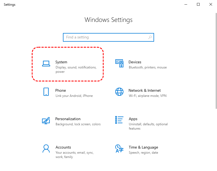Click the list icon beside Apps
This screenshot has width=217, height=171.
(119, 120)
